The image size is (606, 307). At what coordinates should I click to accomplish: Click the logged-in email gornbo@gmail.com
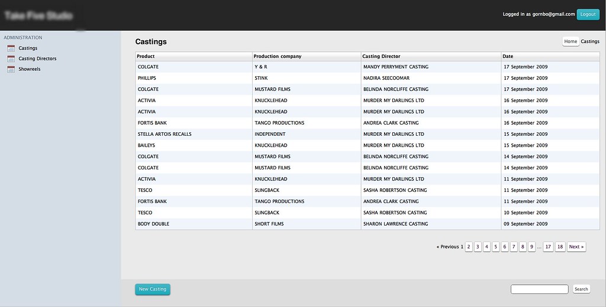point(553,14)
